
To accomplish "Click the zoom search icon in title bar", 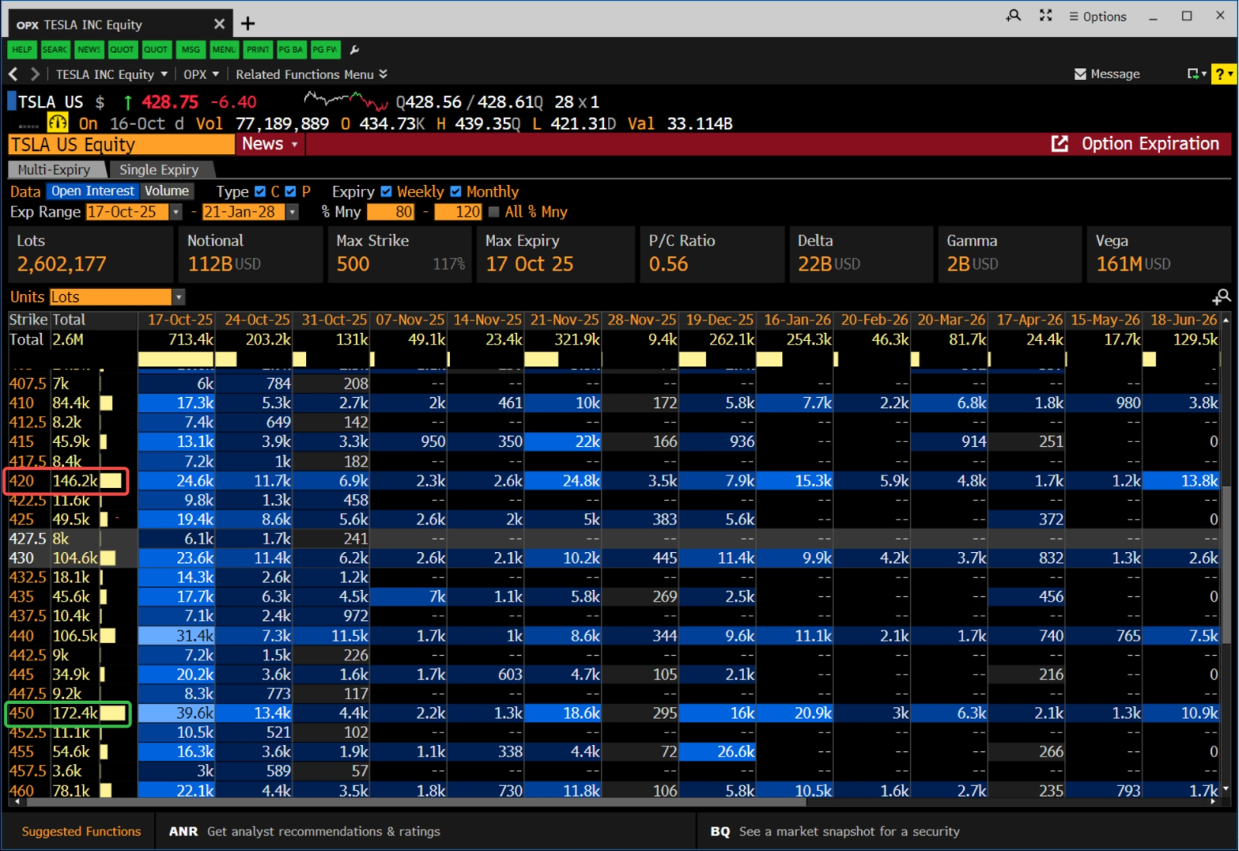I will pyautogui.click(x=1013, y=16).
